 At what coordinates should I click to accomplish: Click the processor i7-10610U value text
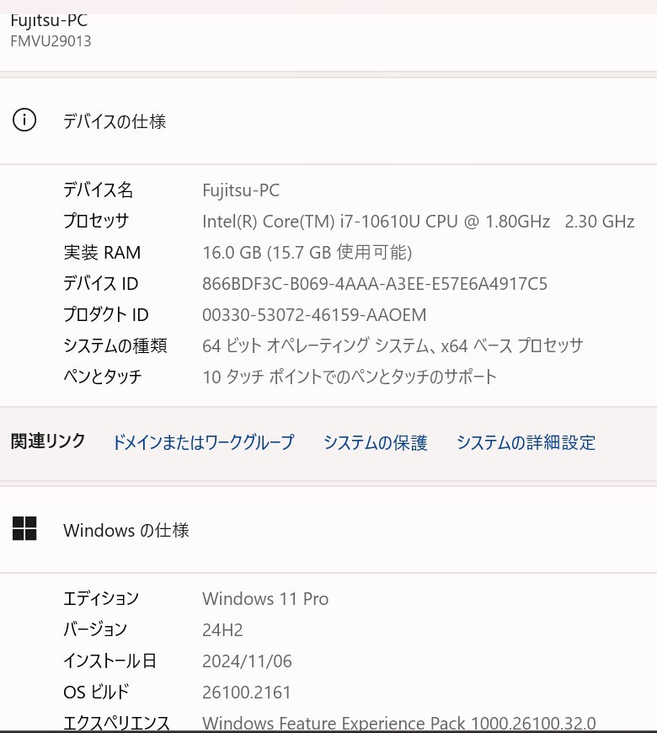click(x=419, y=221)
